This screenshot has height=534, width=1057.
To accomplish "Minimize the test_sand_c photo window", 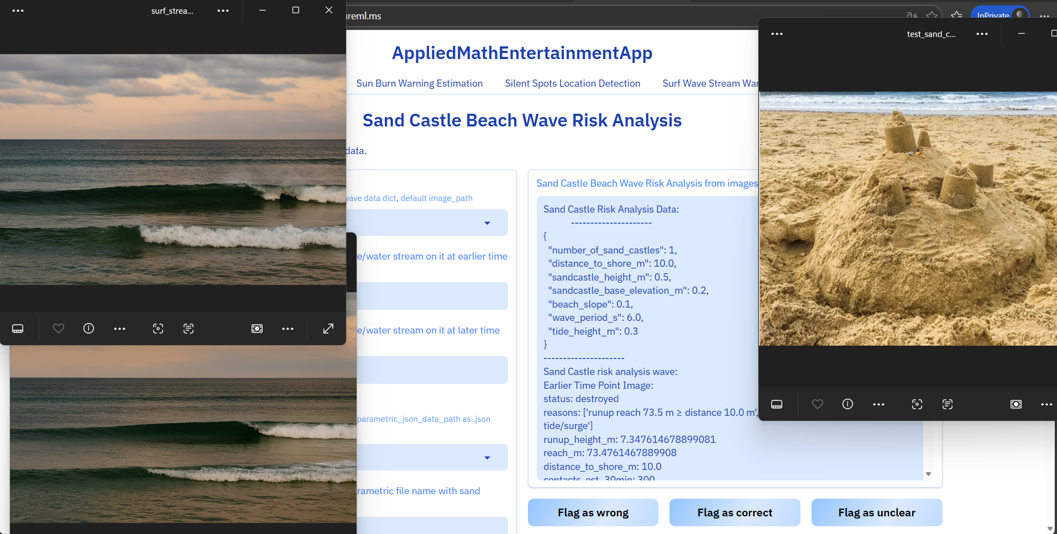I will [1022, 34].
